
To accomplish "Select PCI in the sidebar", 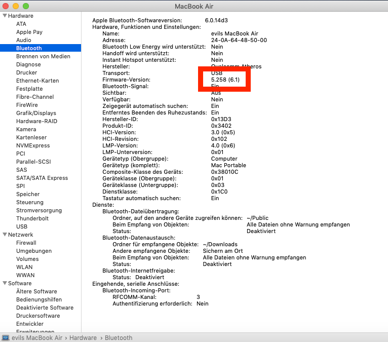I will coord(21,154).
